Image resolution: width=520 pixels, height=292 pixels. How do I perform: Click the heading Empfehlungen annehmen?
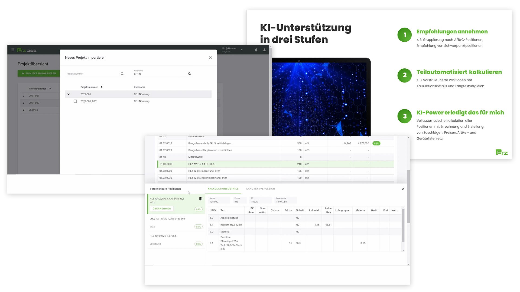coord(452,32)
